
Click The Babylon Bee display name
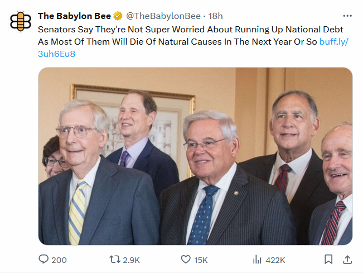pyautogui.click(x=75, y=16)
